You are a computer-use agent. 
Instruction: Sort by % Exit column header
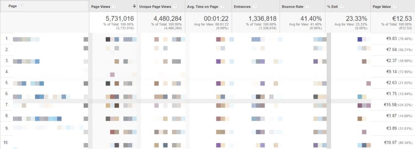click(332, 6)
